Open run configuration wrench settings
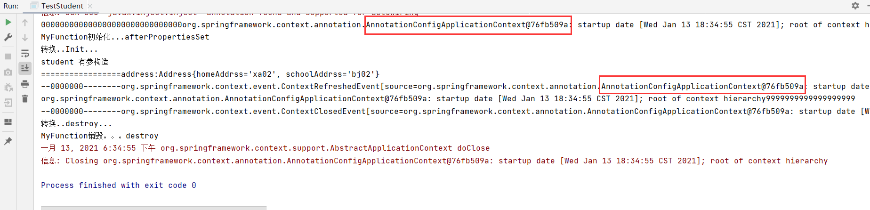 8,37
